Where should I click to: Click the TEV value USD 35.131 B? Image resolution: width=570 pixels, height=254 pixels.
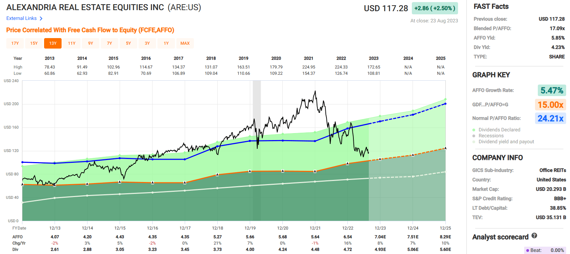click(551, 217)
